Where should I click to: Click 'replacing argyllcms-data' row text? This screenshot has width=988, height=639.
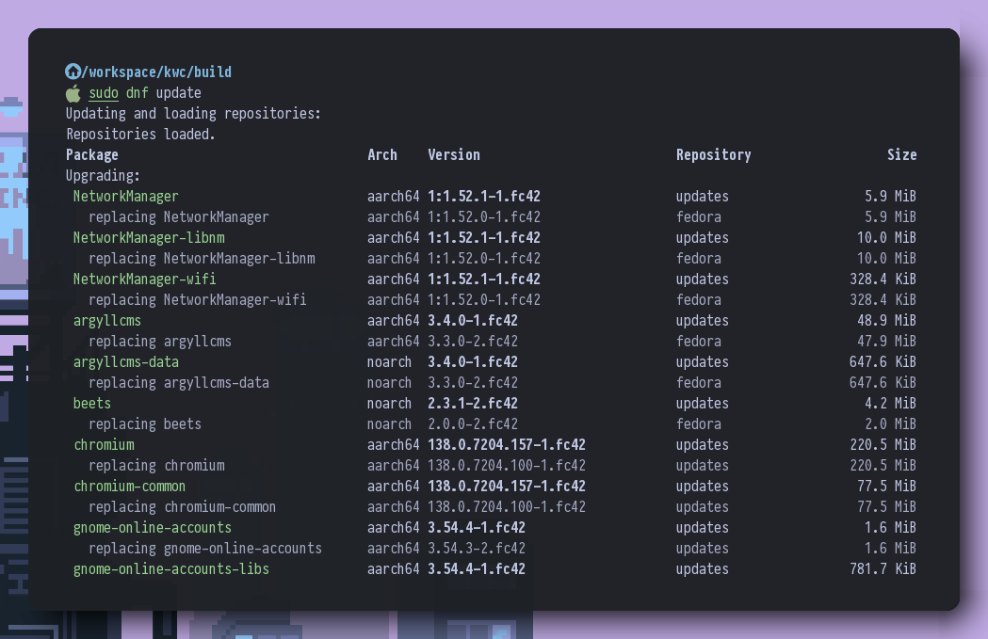tap(178, 383)
